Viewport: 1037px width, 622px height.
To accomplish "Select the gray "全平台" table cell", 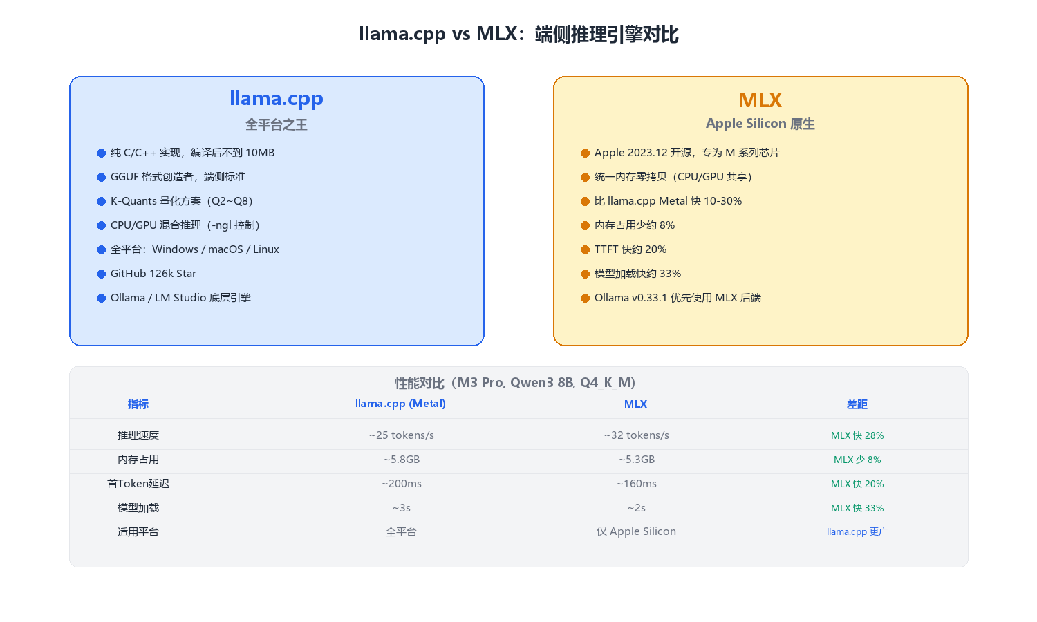I will [401, 532].
